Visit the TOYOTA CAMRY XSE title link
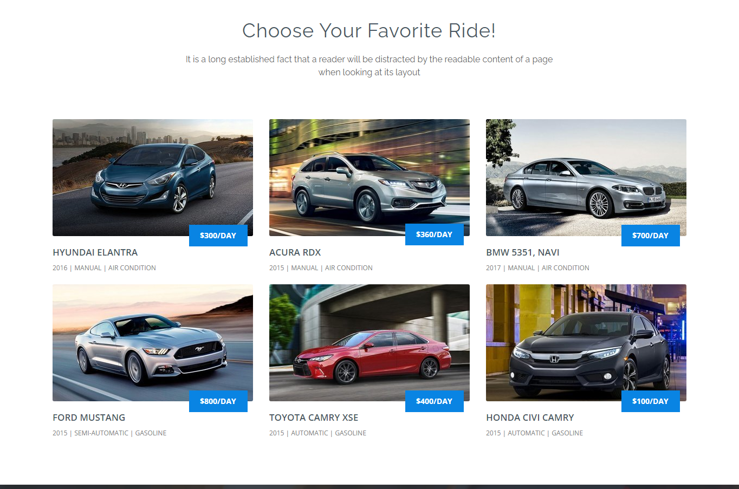Image resolution: width=739 pixels, height=489 pixels. point(314,418)
